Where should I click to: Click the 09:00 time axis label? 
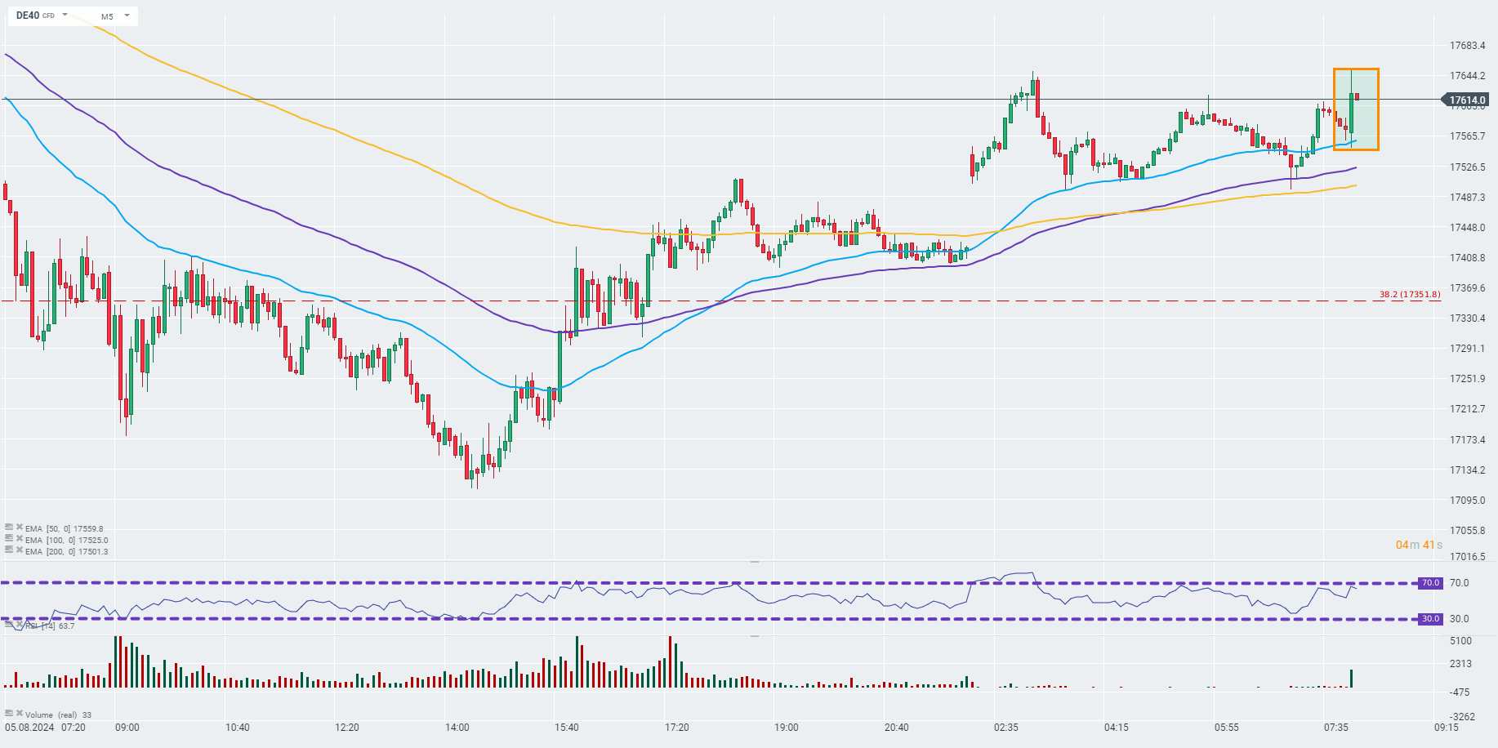(x=127, y=727)
